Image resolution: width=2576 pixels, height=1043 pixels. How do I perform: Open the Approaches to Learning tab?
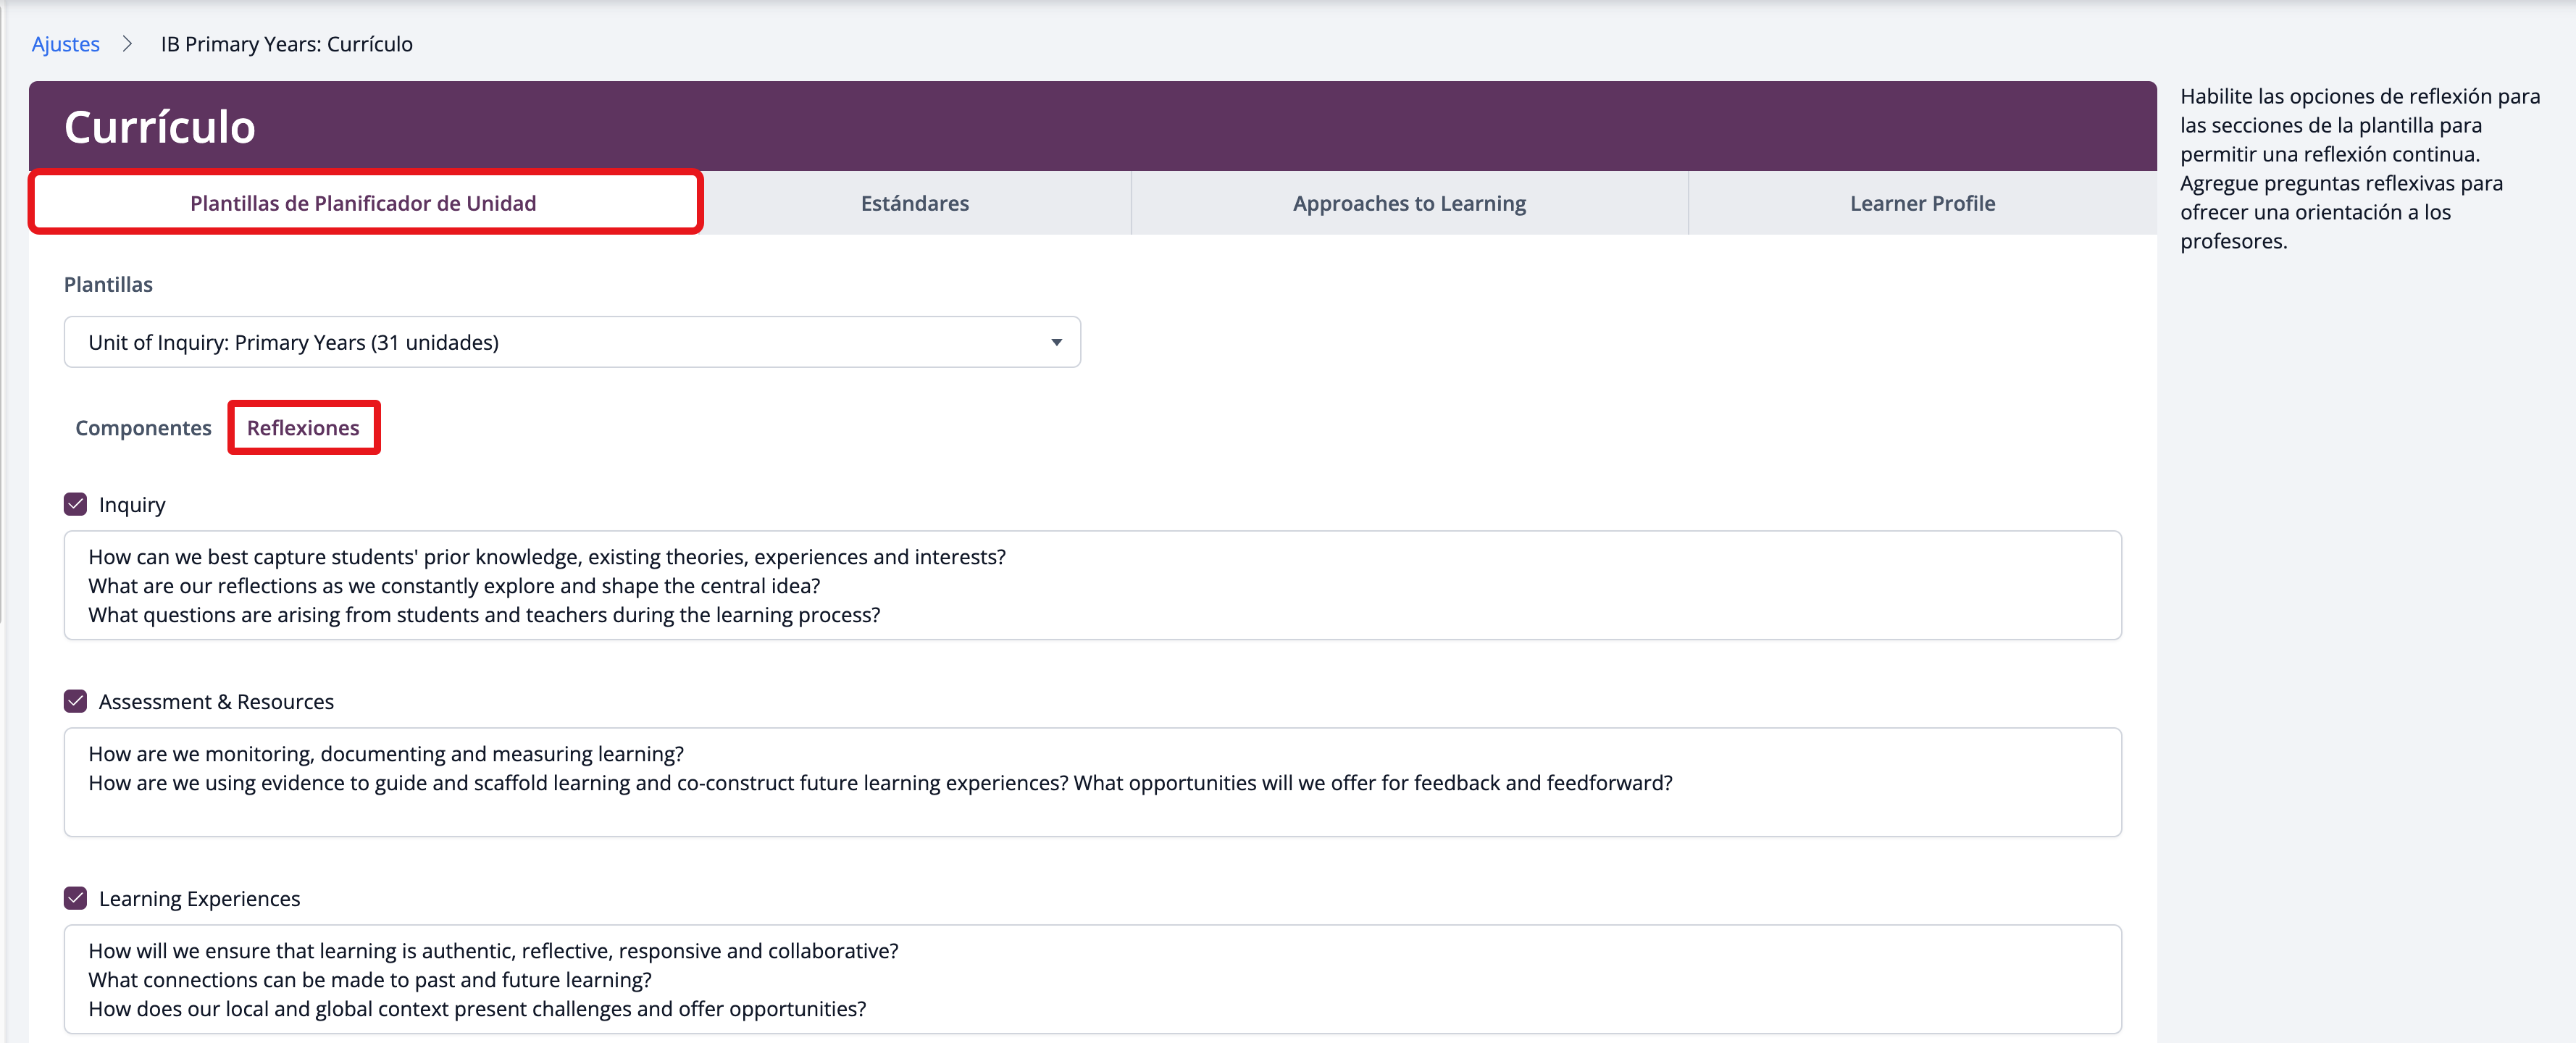[x=1408, y=203]
